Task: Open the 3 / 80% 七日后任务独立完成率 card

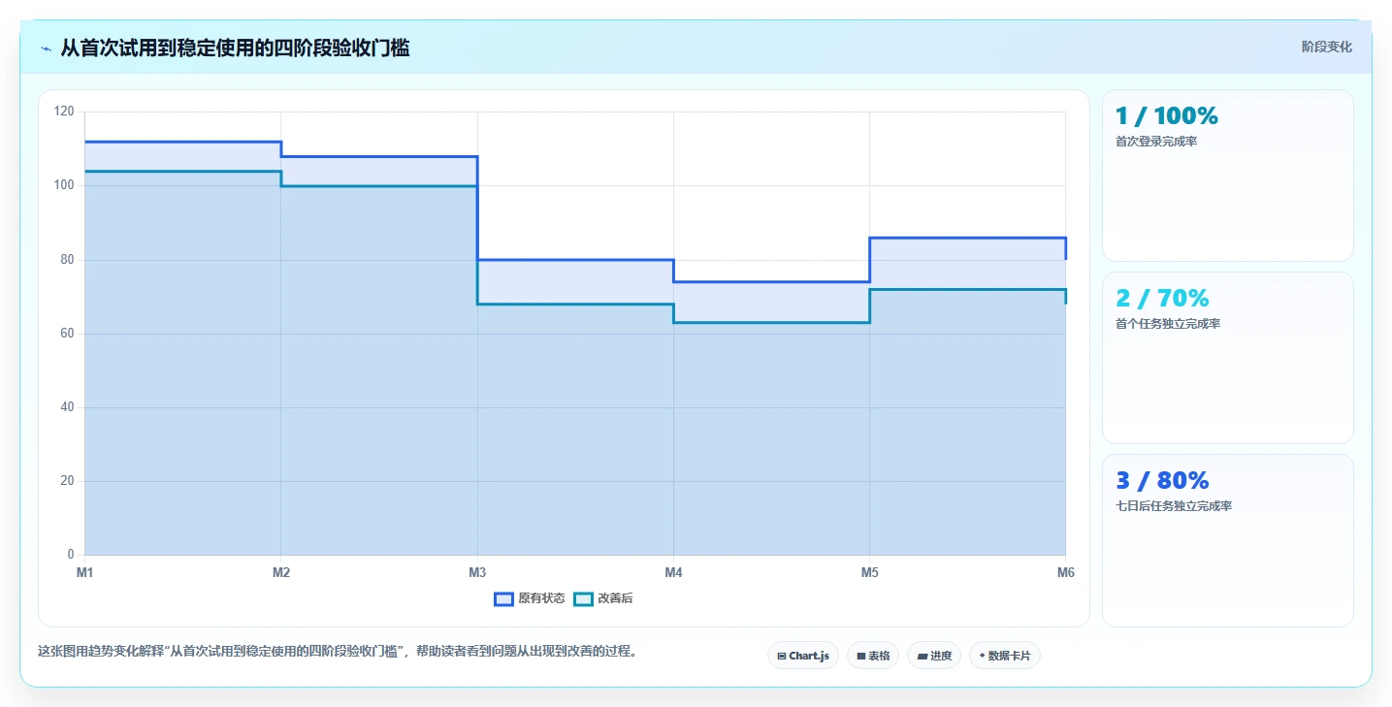Action: (x=1228, y=540)
